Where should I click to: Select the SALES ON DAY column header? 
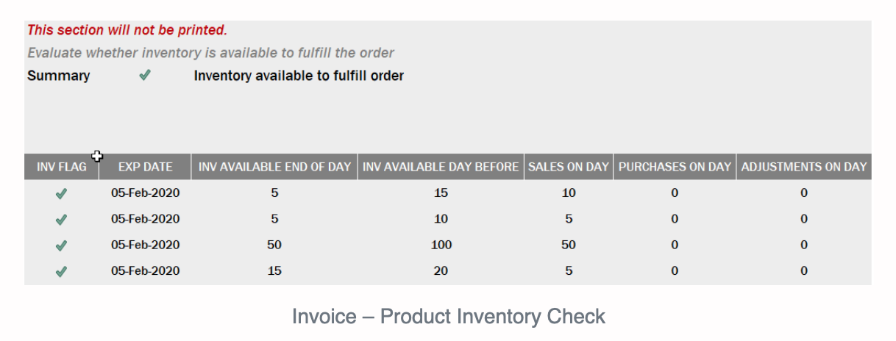(x=569, y=167)
